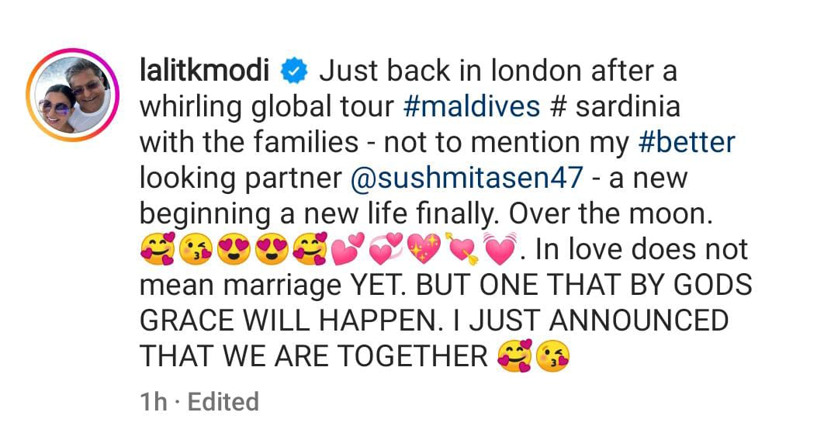Open the #maldives hashtag
This screenshot has height=440, width=838.
[472, 106]
